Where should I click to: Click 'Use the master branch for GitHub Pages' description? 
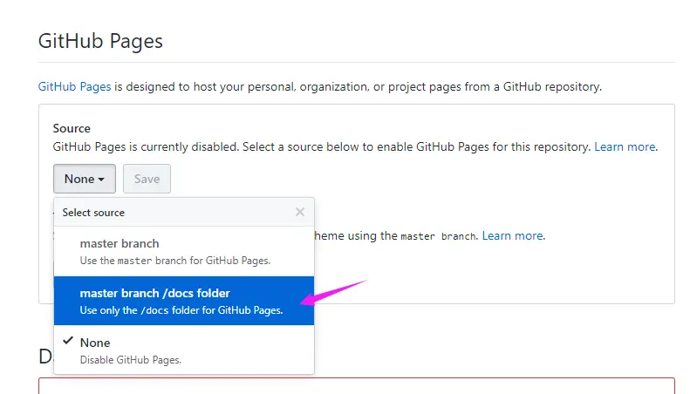click(x=175, y=261)
